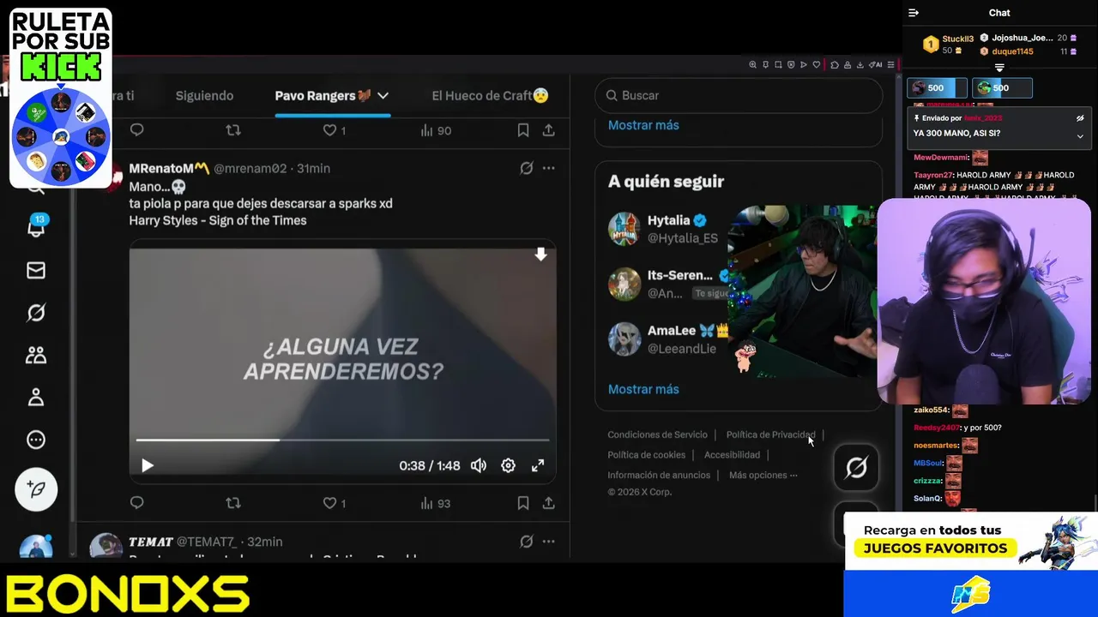
Task: Open Condiciones de Servicio link
Action: pos(657,434)
